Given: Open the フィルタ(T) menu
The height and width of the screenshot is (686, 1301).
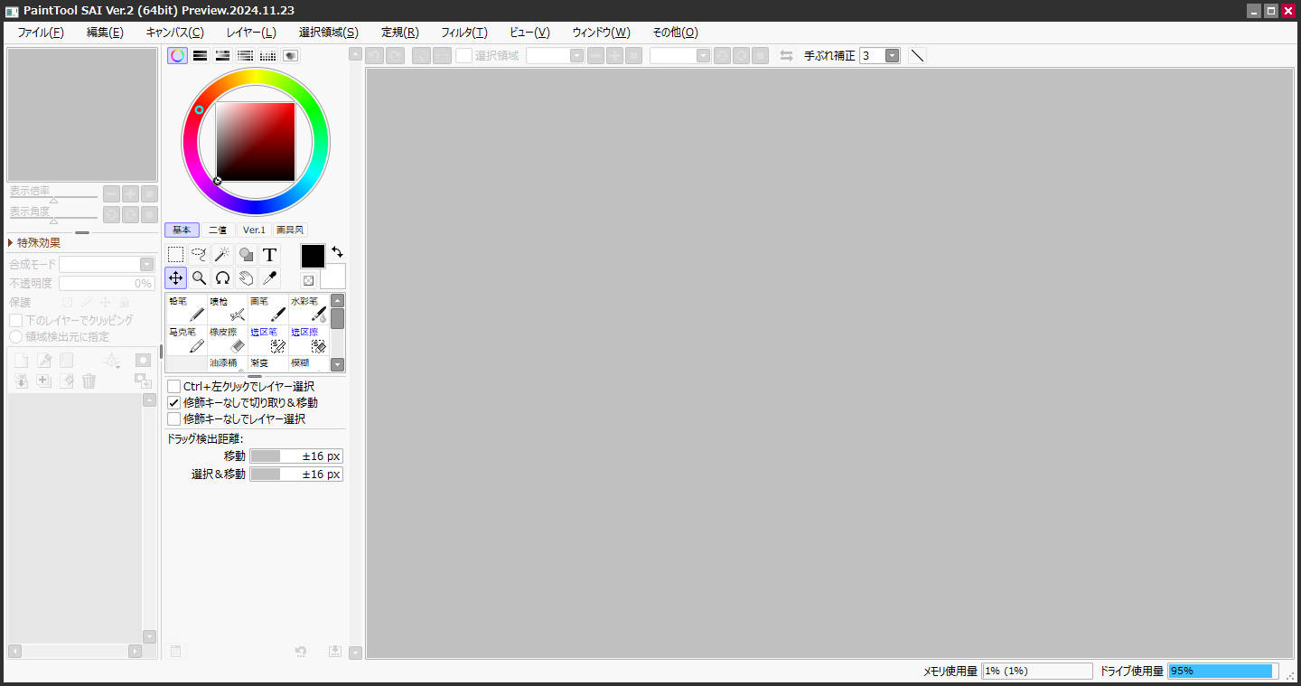Looking at the screenshot, I should click(x=464, y=33).
